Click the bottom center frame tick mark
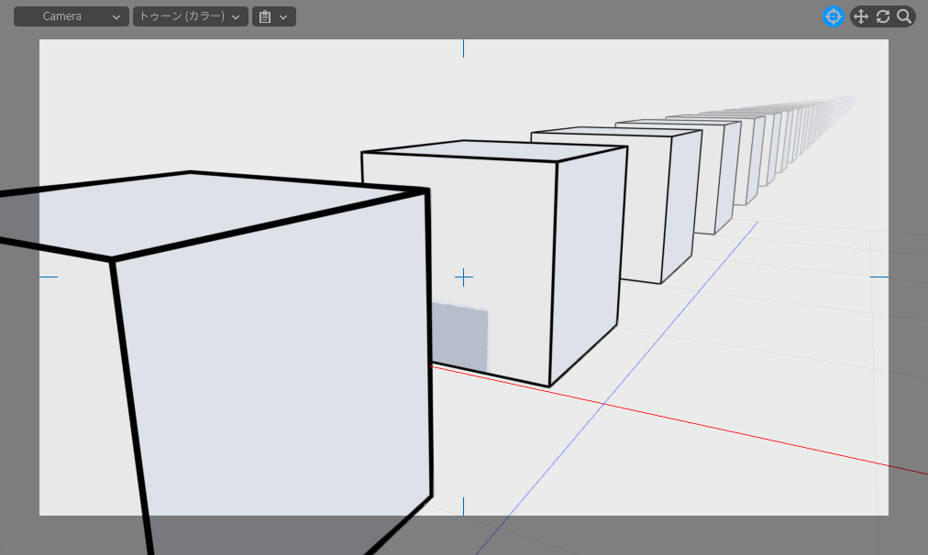928x555 pixels. tap(464, 506)
